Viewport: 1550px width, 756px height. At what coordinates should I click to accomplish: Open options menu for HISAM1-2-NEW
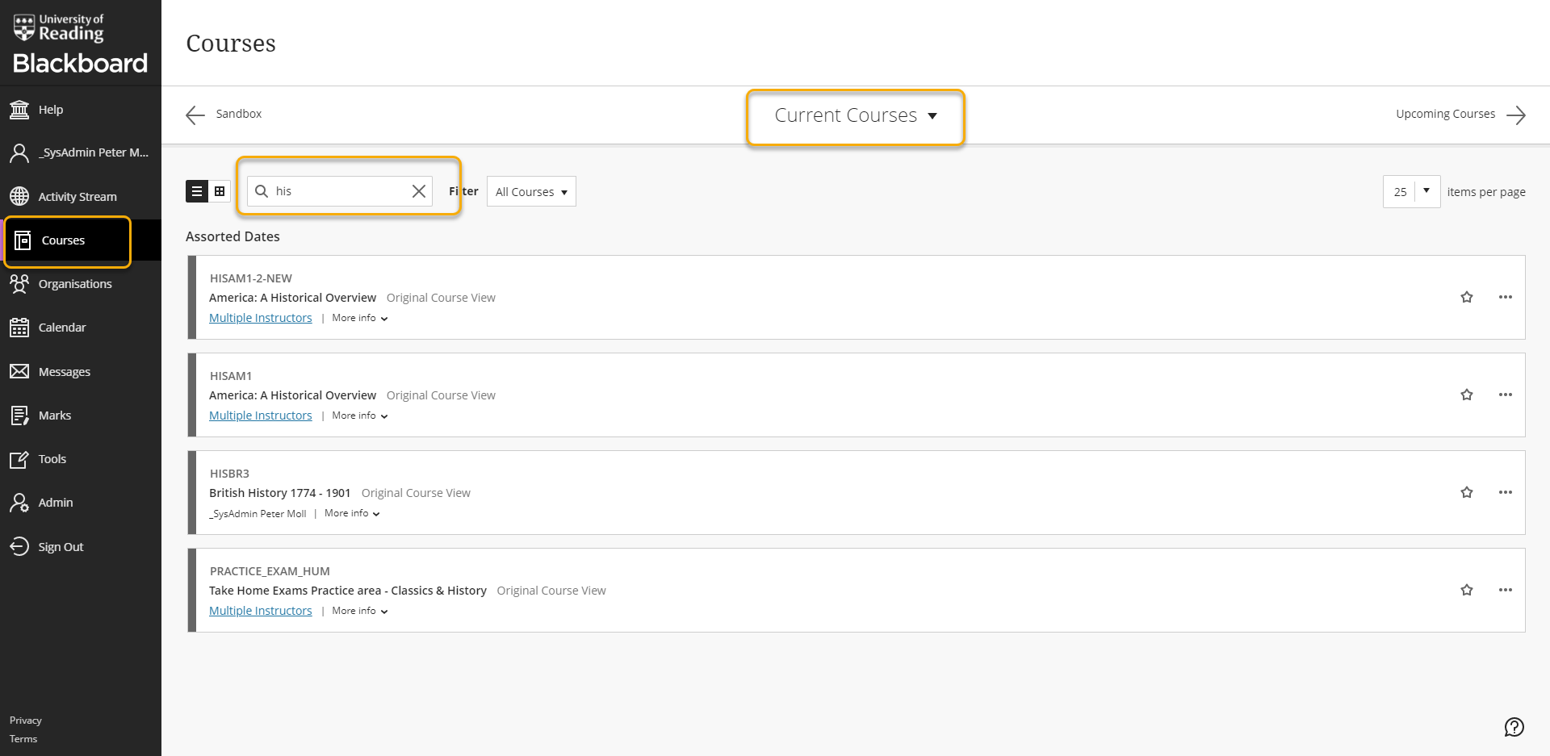coord(1506,297)
